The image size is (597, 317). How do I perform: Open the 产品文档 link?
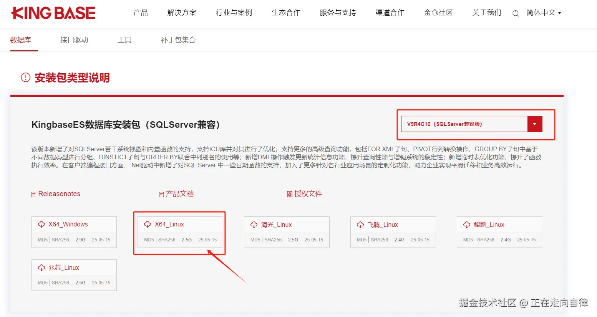pos(179,194)
